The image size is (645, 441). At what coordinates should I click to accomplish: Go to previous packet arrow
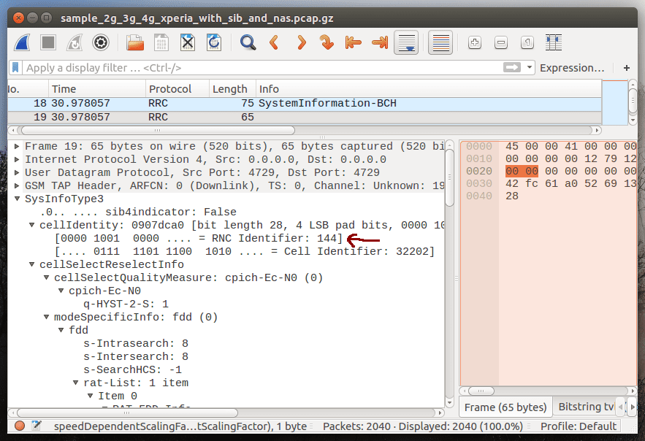click(275, 42)
